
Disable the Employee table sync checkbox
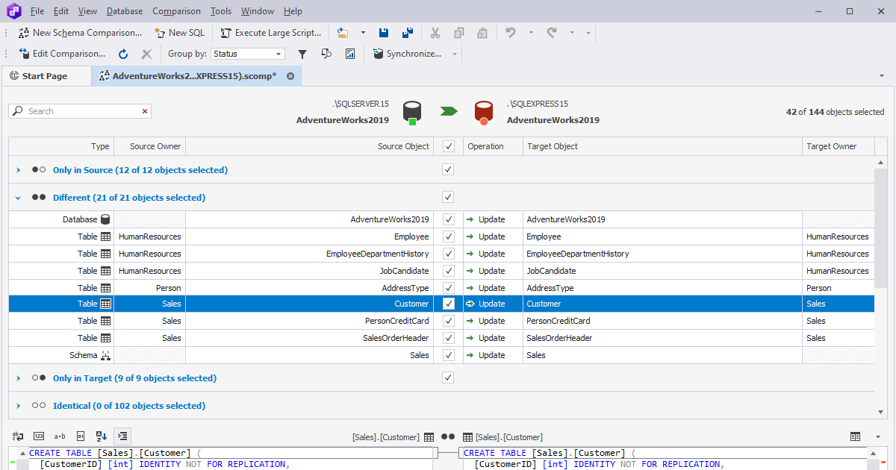point(447,236)
